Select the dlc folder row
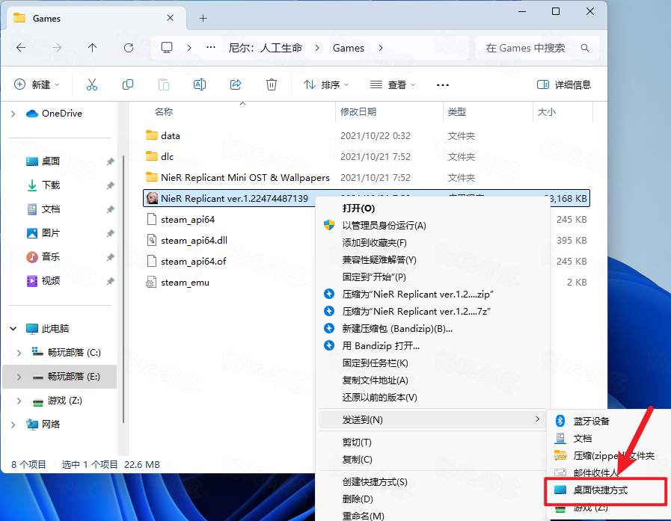This screenshot has width=671, height=521. pyautogui.click(x=367, y=156)
